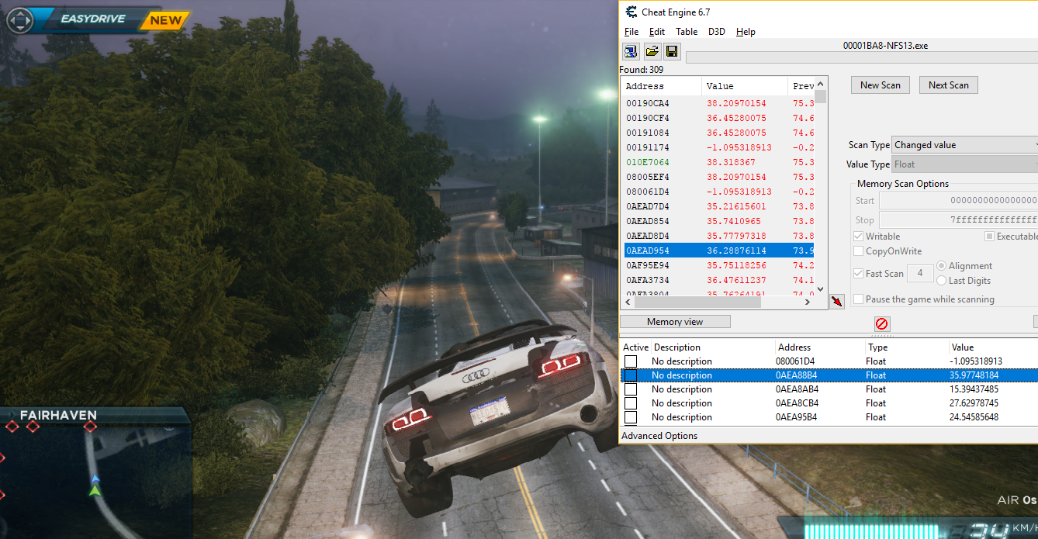Click the red arrow add-to-address-list icon
The width and height of the screenshot is (1038, 539).
pyautogui.click(x=836, y=302)
